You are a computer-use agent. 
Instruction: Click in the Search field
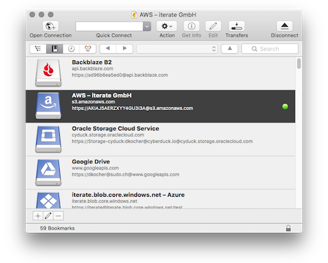270,49
